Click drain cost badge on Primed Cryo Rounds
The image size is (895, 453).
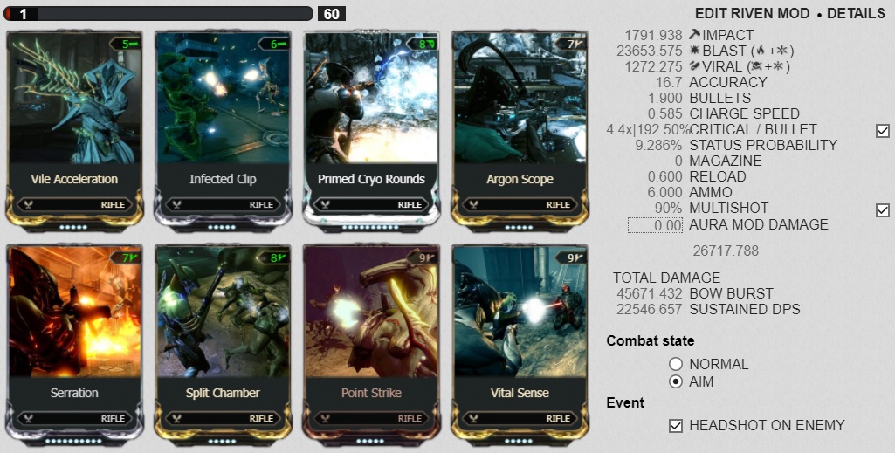click(423, 44)
